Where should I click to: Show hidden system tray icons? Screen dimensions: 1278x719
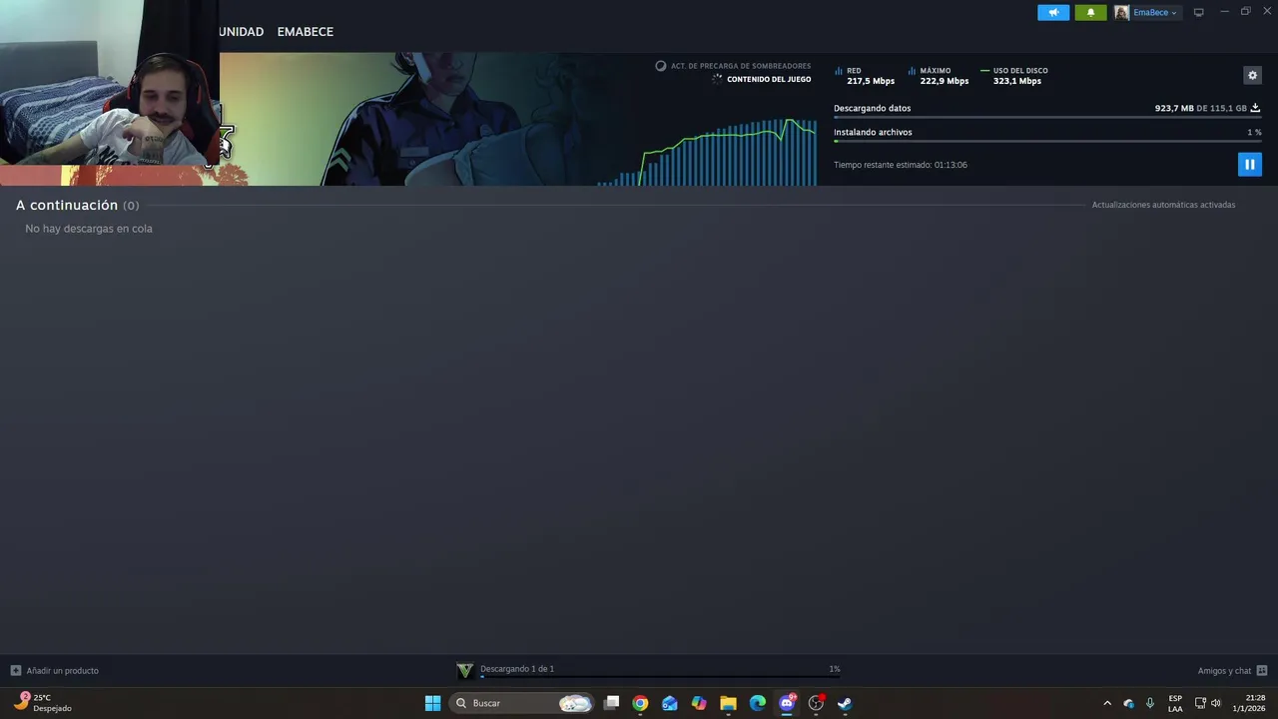pos(1106,703)
